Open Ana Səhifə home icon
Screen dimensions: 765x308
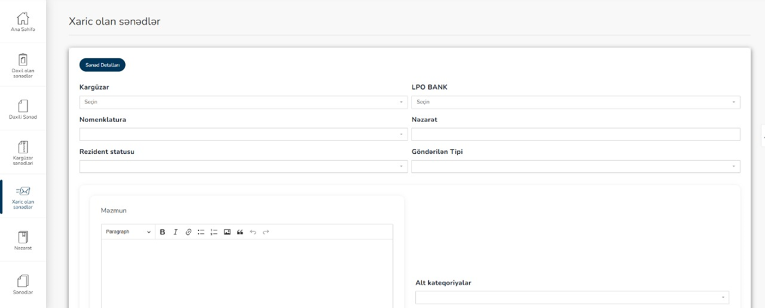point(23,18)
